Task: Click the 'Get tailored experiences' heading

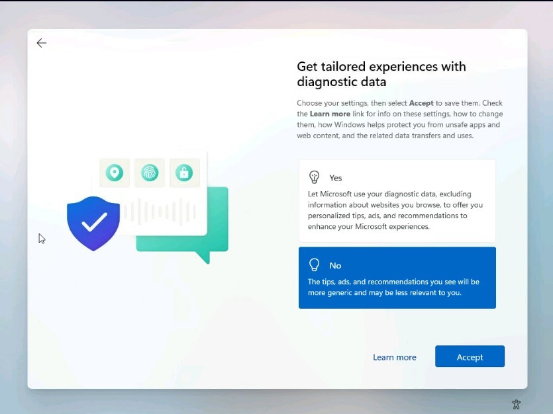Action: click(x=381, y=74)
